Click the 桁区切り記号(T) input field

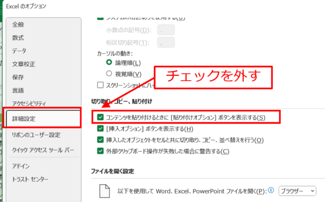tap(166, 42)
